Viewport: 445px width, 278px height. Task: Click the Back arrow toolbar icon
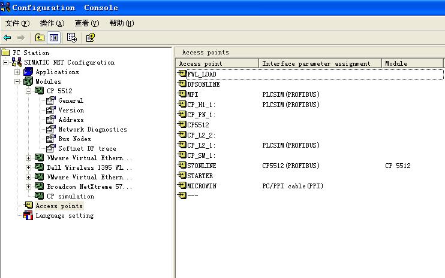coord(7,38)
